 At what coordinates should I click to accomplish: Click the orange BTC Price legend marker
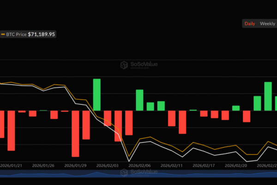coord(3,34)
